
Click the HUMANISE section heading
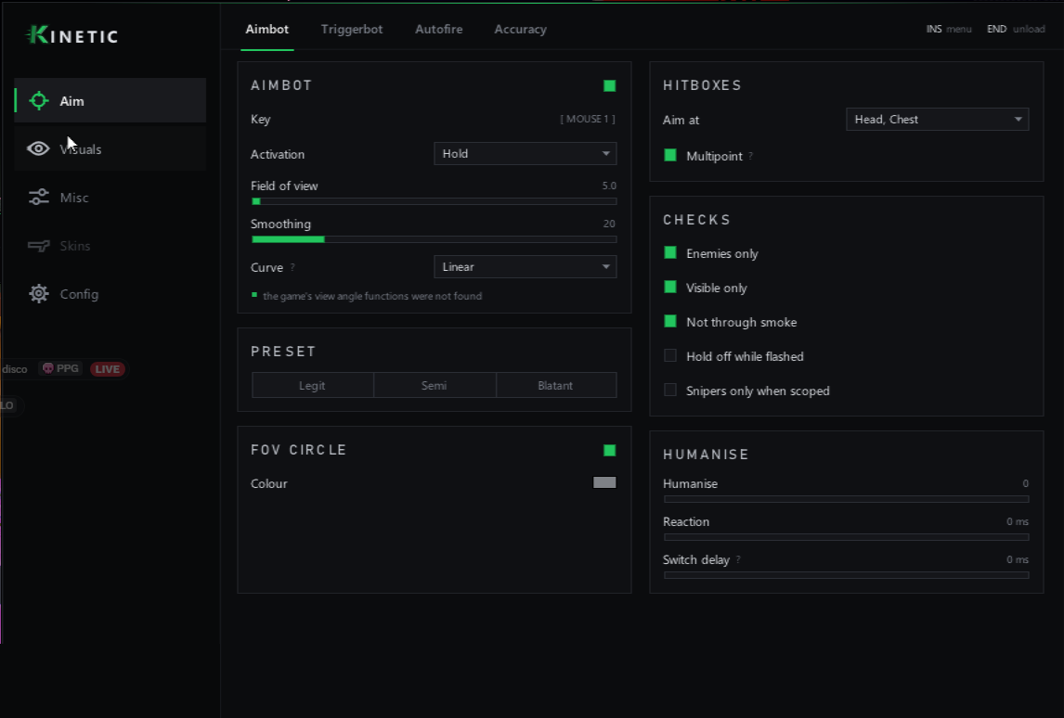tap(706, 455)
